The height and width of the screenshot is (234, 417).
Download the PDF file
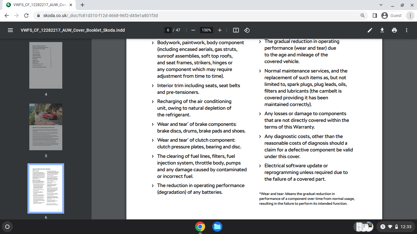[x=382, y=30]
